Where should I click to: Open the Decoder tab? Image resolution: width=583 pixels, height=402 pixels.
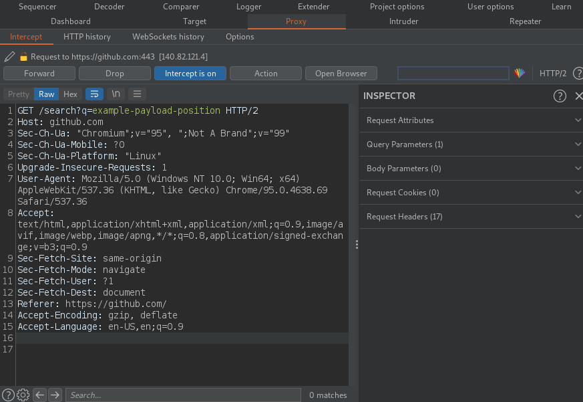(110, 7)
